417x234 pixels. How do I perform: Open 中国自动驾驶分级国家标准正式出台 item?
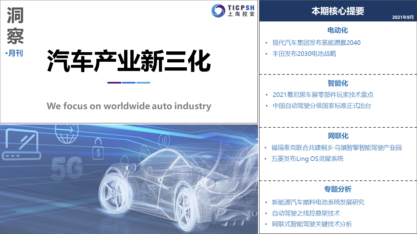[x=322, y=106]
